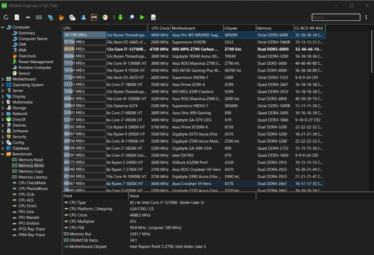This screenshot has height=255, width=374.
Task: Click the memory module icon on the toolbar
Action: tap(39, 17)
